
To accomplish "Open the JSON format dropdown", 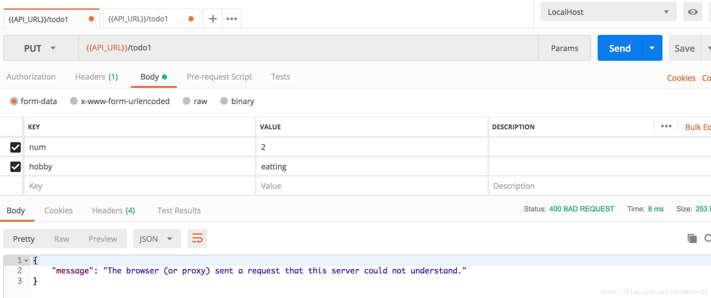I will (157, 239).
